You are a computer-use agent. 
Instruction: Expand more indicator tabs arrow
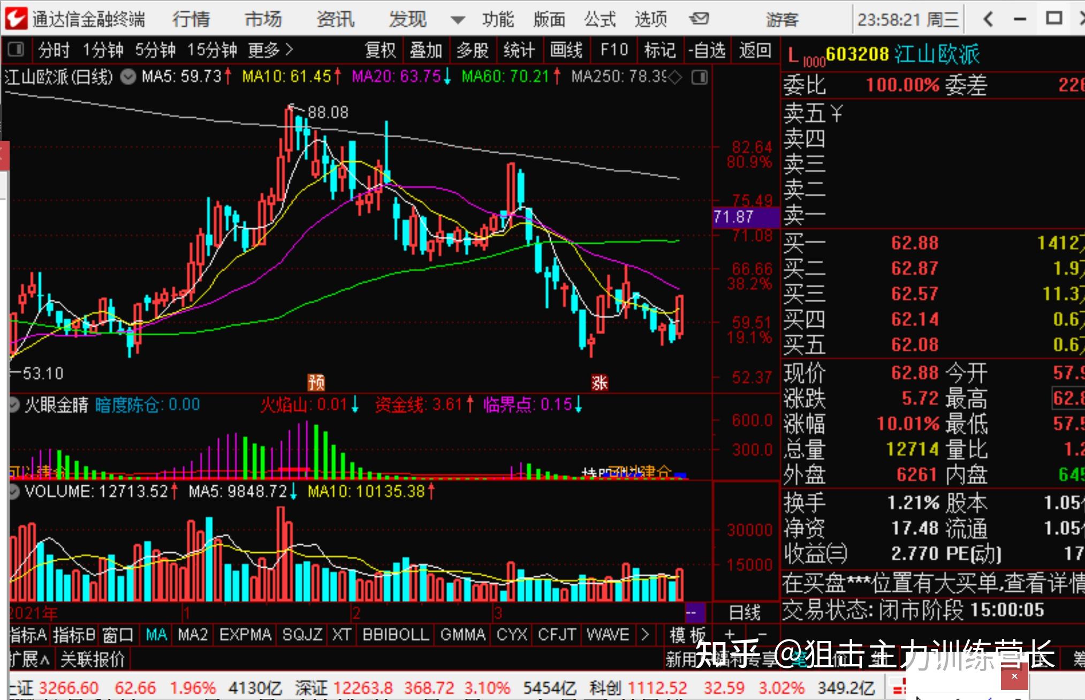[644, 635]
